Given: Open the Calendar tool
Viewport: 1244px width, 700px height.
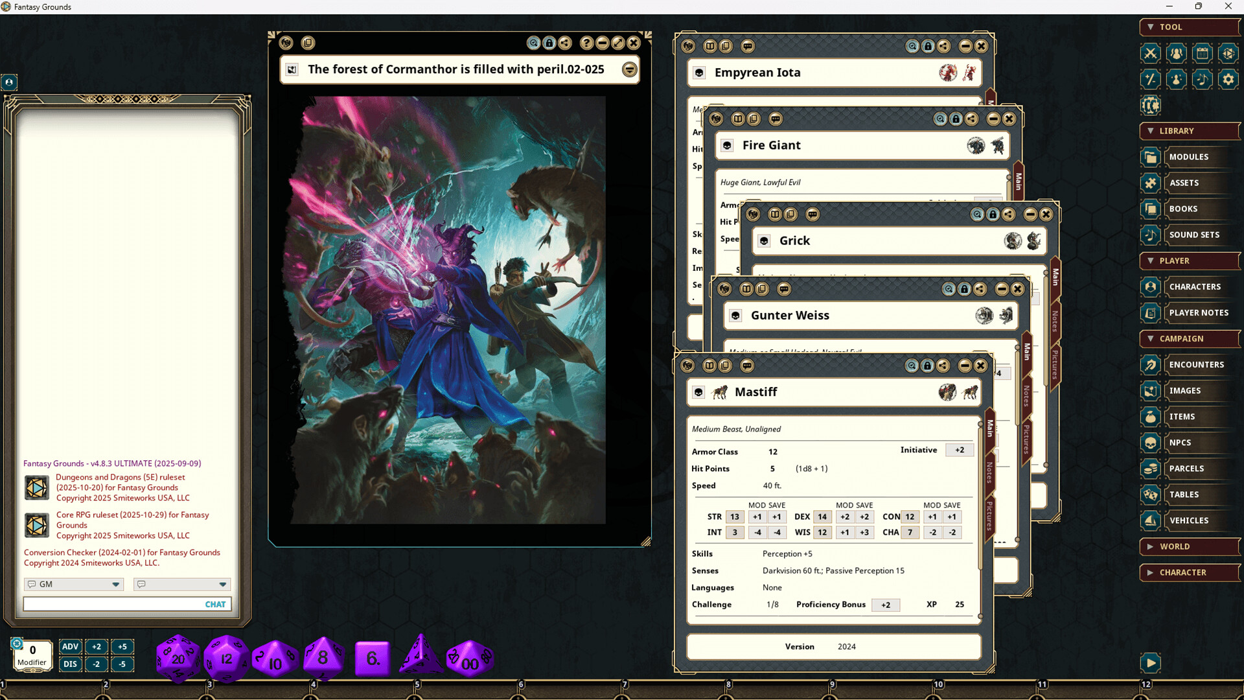Looking at the screenshot, I should [1203, 53].
